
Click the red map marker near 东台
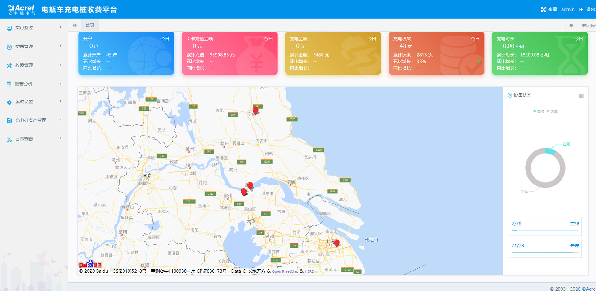click(x=255, y=111)
